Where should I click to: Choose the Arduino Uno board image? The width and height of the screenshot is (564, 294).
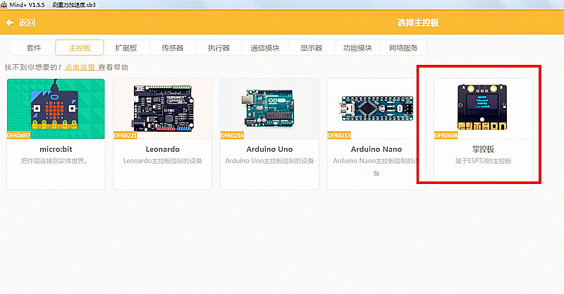269,109
